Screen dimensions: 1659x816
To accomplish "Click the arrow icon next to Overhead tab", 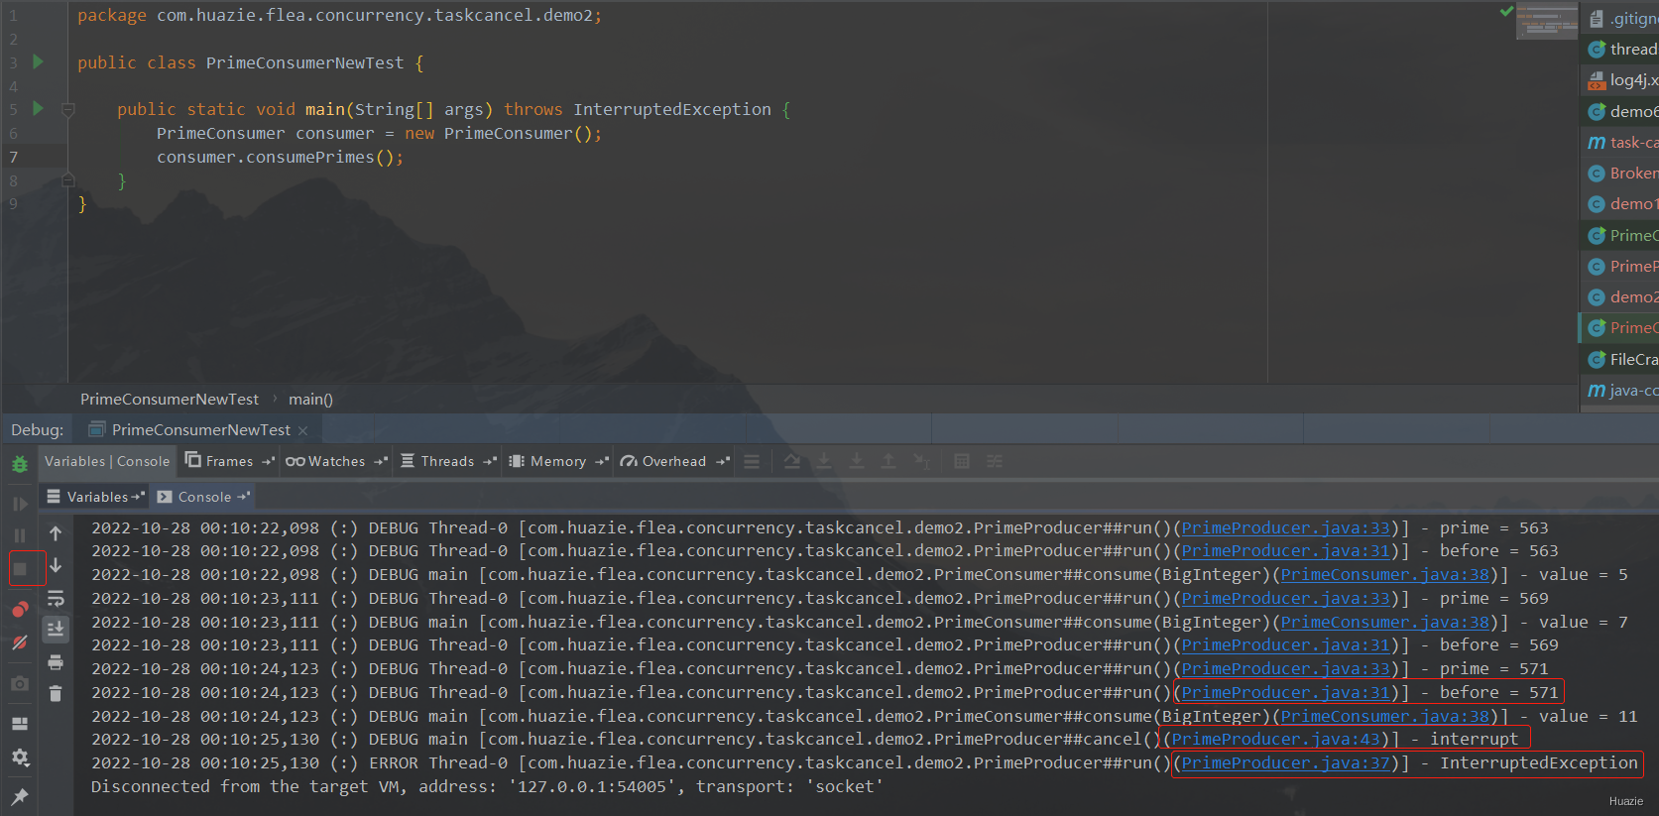I will 723,461.
